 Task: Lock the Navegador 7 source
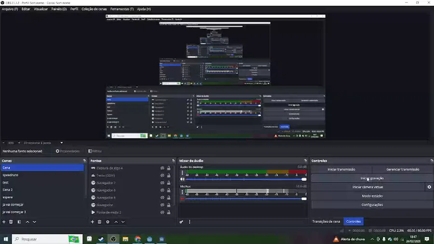coord(169,183)
